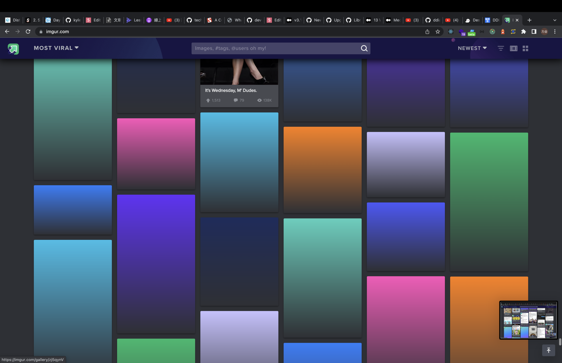Click the search magnifier icon
The height and width of the screenshot is (363, 562).
pyautogui.click(x=364, y=48)
